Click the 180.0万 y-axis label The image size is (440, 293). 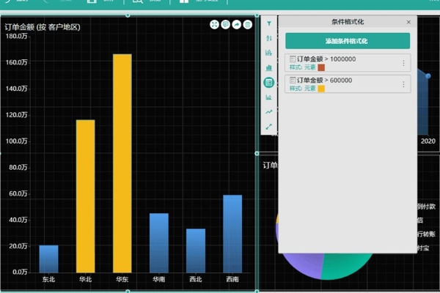(17, 36)
